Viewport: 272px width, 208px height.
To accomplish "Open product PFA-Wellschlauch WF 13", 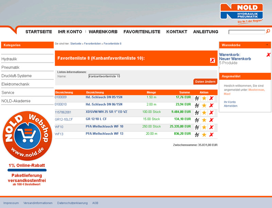I will (x=104, y=134).
